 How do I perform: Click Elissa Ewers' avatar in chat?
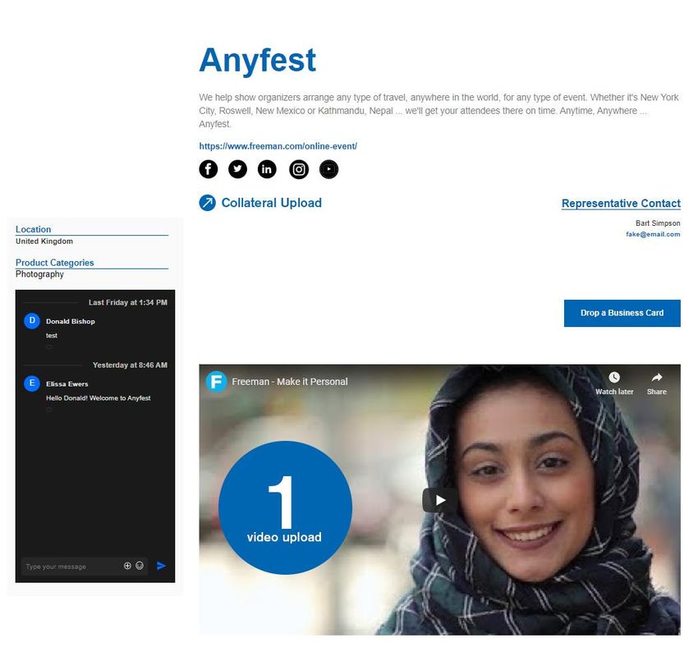point(32,383)
